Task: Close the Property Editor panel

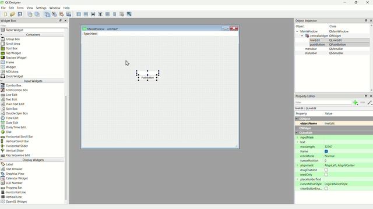Action: (x=371, y=96)
